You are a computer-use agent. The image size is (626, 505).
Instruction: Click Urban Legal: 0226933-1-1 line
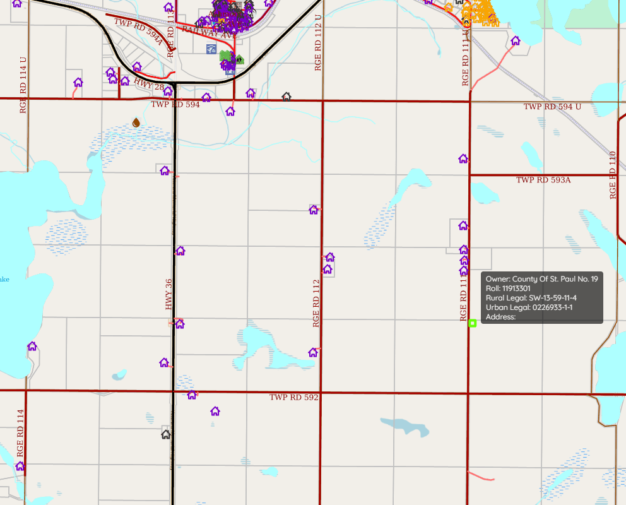click(529, 307)
